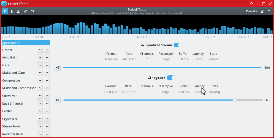Move Multiband Compressor down
The width and height of the screenshot is (274, 138).
coord(47,88)
